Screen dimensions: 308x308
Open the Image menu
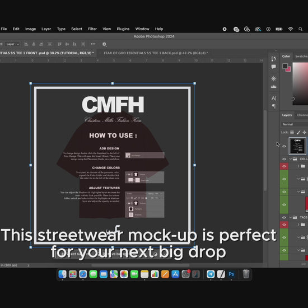(30, 29)
